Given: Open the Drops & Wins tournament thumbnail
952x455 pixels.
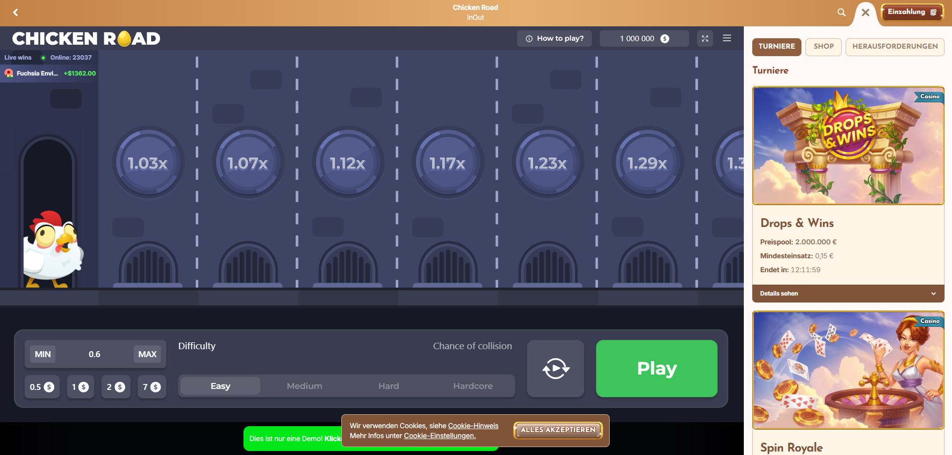Looking at the screenshot, I should 848,146.
